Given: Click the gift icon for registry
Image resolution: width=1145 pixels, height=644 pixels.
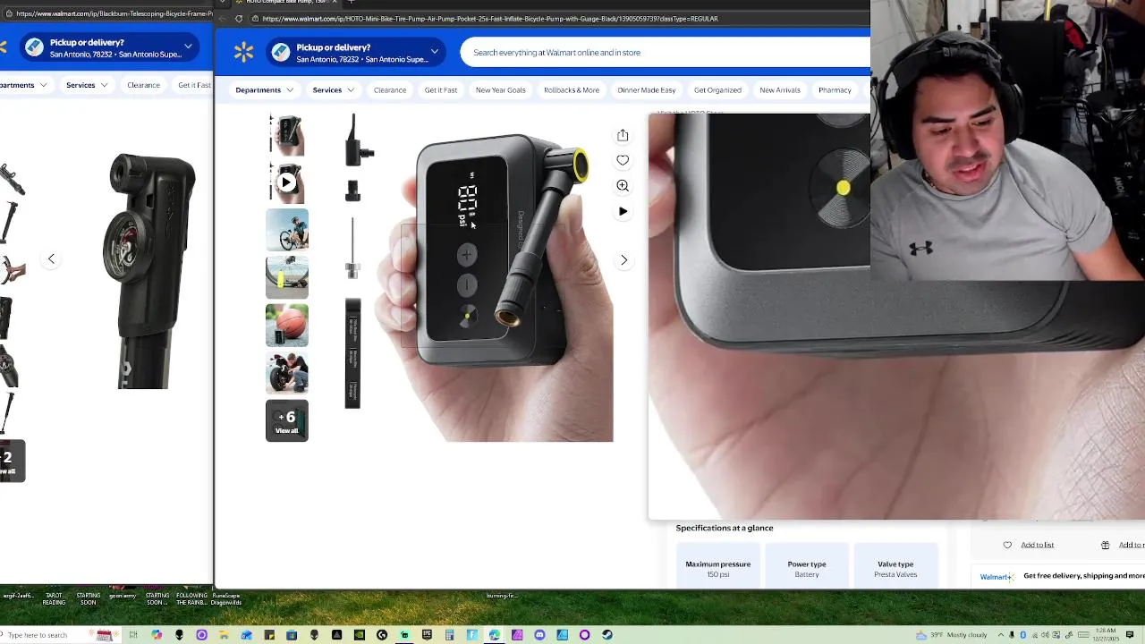Looking at the screenshot, I should (x=1105, y=545).
